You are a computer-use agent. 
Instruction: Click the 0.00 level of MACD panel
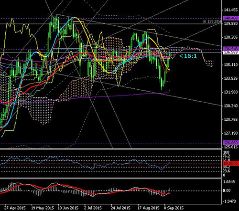227,190
